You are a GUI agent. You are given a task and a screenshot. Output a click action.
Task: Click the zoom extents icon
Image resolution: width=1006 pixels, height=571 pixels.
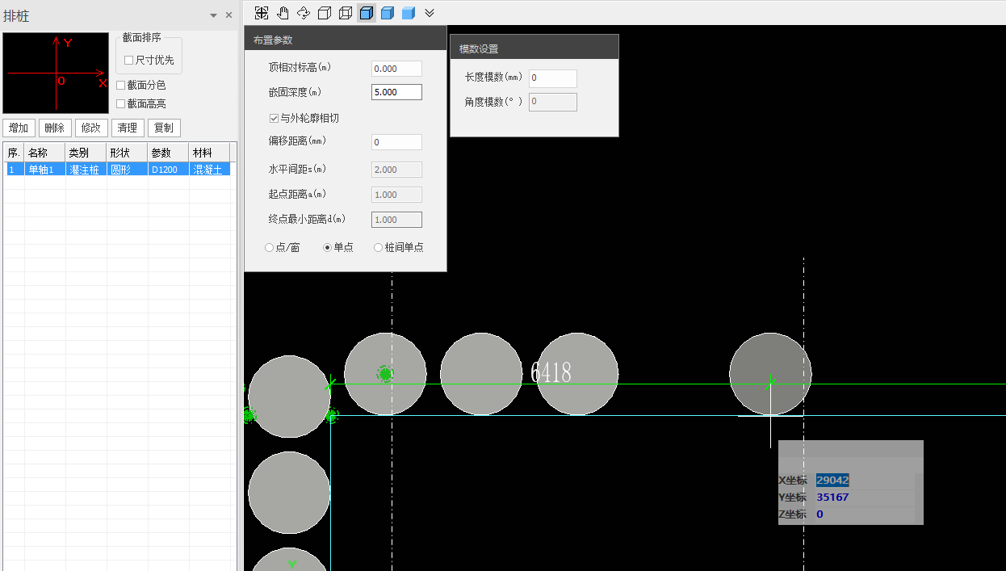(262, 13)
